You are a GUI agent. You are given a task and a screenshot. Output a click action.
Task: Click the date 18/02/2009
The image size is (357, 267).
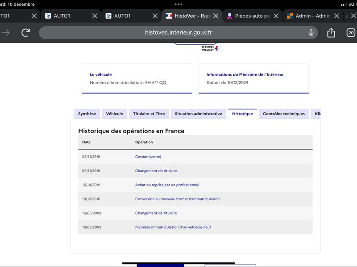pos(91,227)
